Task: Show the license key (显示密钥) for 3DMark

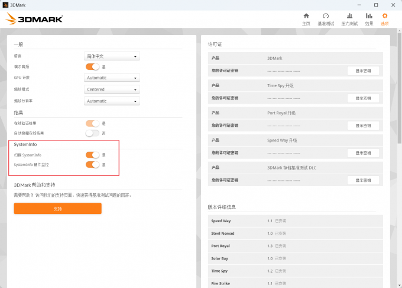Action: pos(362,71)
